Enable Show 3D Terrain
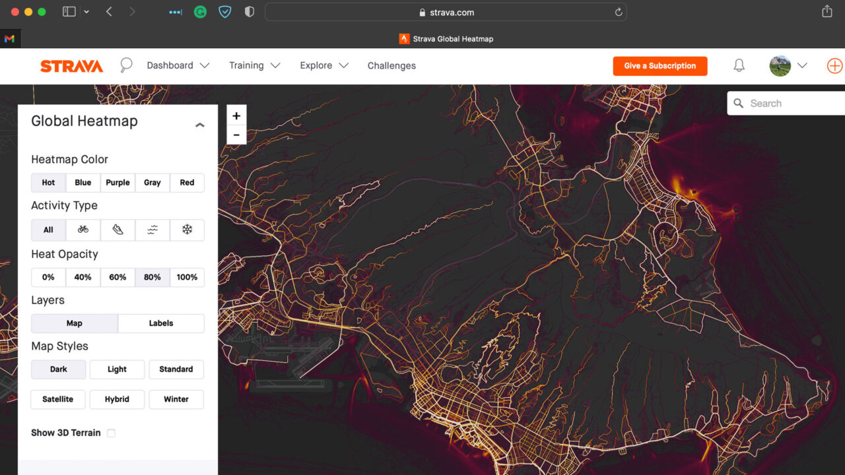 click(x=111, y=433)
